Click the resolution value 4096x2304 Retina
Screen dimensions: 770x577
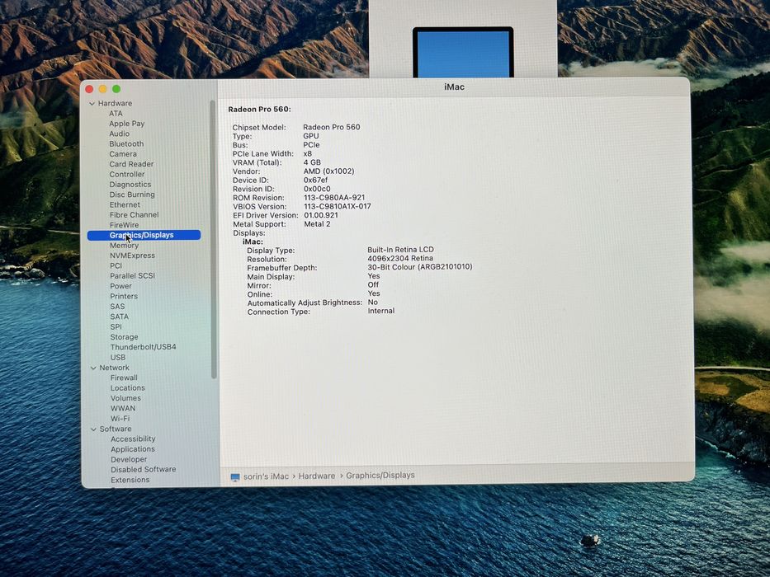coord(400,258)
